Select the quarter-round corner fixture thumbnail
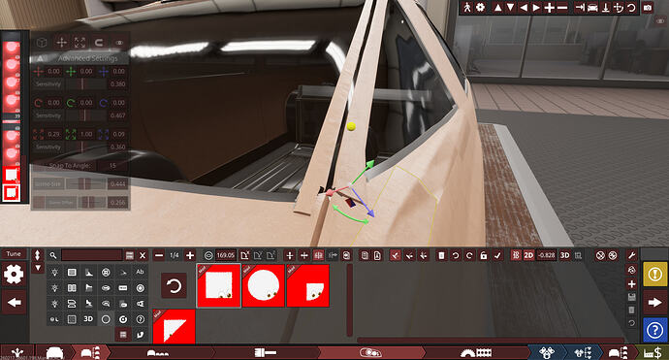The image size is (669, 360). [x=308, y=285]
